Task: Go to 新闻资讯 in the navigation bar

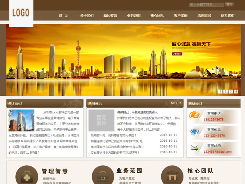Action: pos(110,16)
